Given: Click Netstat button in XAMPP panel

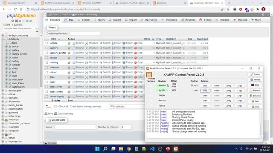Looking at the screenshot, I should [x=255, y=79].
